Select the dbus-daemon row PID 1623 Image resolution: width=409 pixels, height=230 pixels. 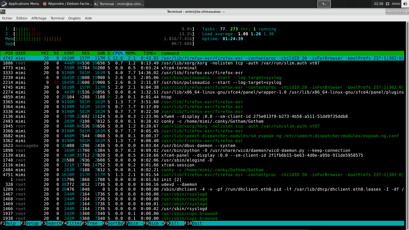[202, 146]
